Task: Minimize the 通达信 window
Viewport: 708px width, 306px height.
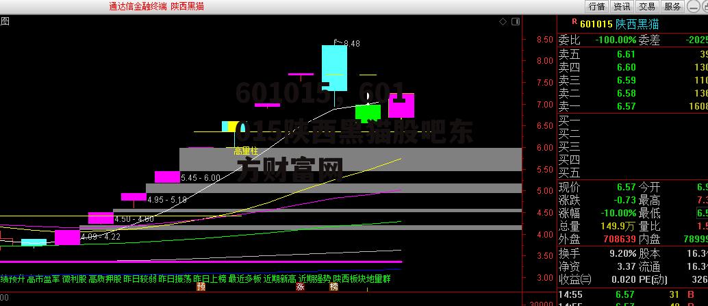Action: [693, 6]
